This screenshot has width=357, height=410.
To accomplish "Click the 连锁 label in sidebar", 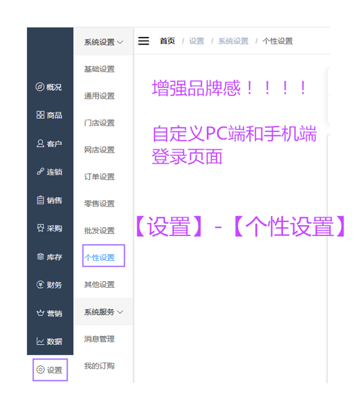I will 55,172.
